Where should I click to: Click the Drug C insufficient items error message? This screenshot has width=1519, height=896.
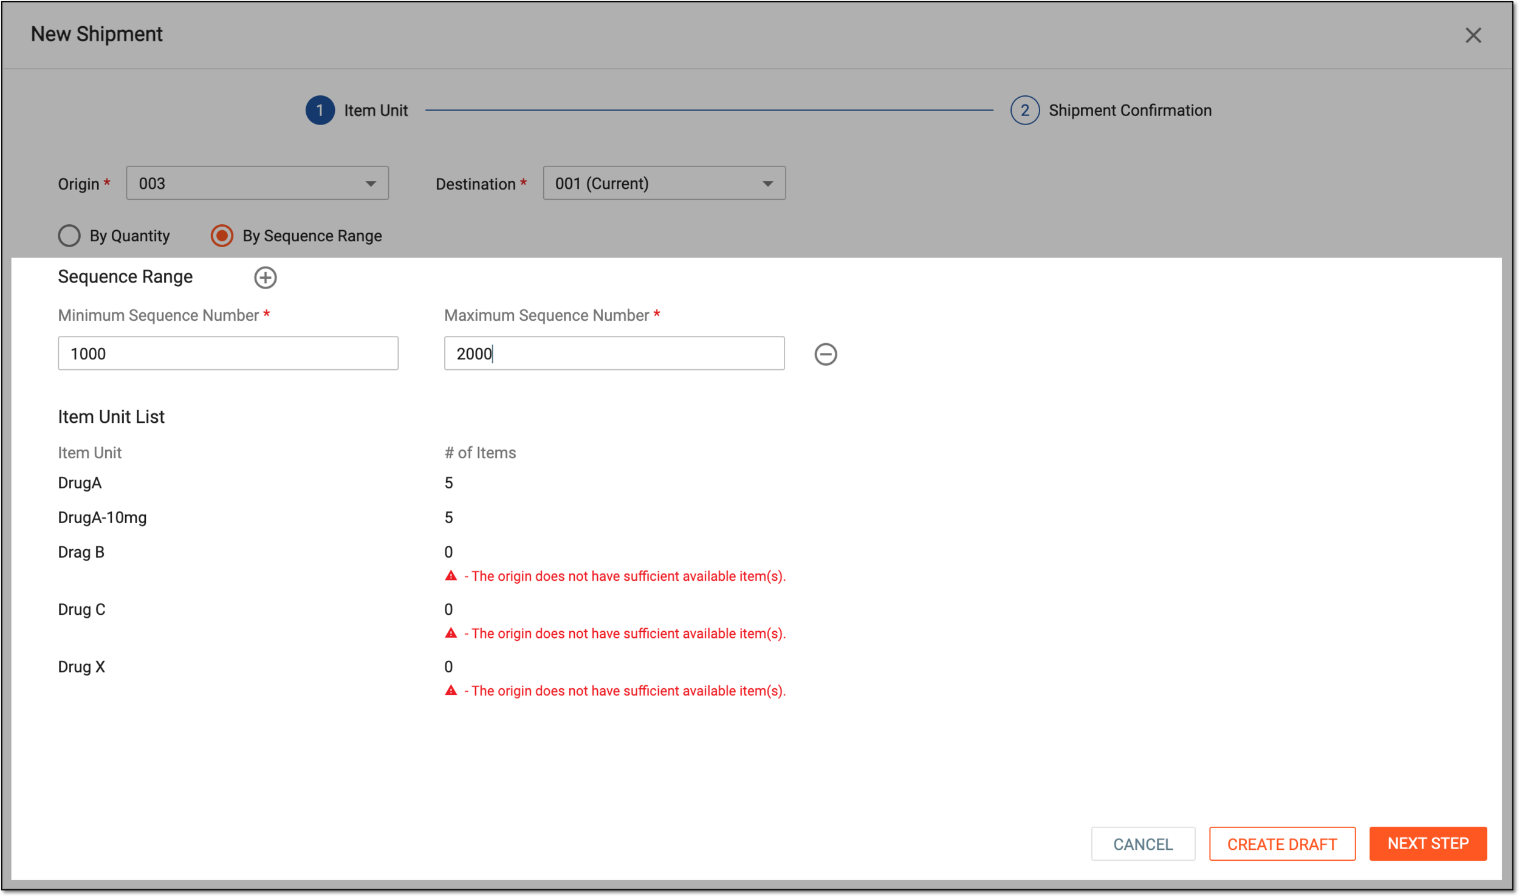[625, 633]
